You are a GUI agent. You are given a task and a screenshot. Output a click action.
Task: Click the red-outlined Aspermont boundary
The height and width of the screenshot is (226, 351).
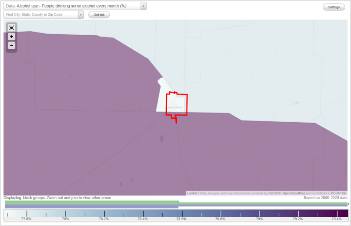(x=177, y=104)
